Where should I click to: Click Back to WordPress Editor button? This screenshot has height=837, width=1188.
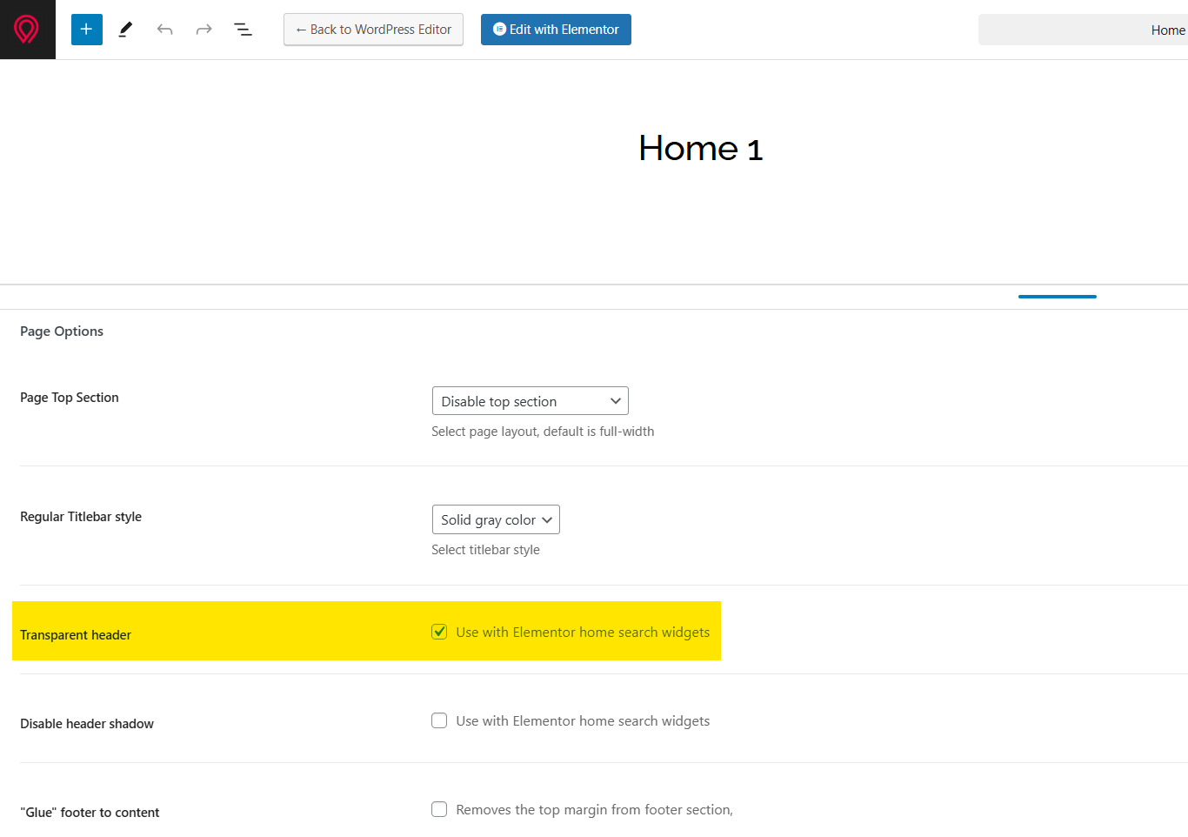coord(373,30)
